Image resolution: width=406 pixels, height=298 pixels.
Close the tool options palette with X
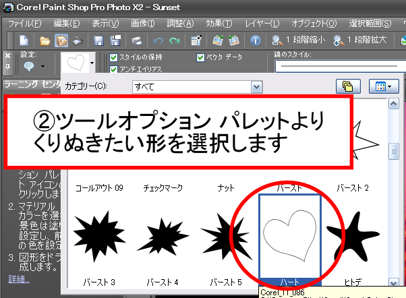(x=8, y=55)
